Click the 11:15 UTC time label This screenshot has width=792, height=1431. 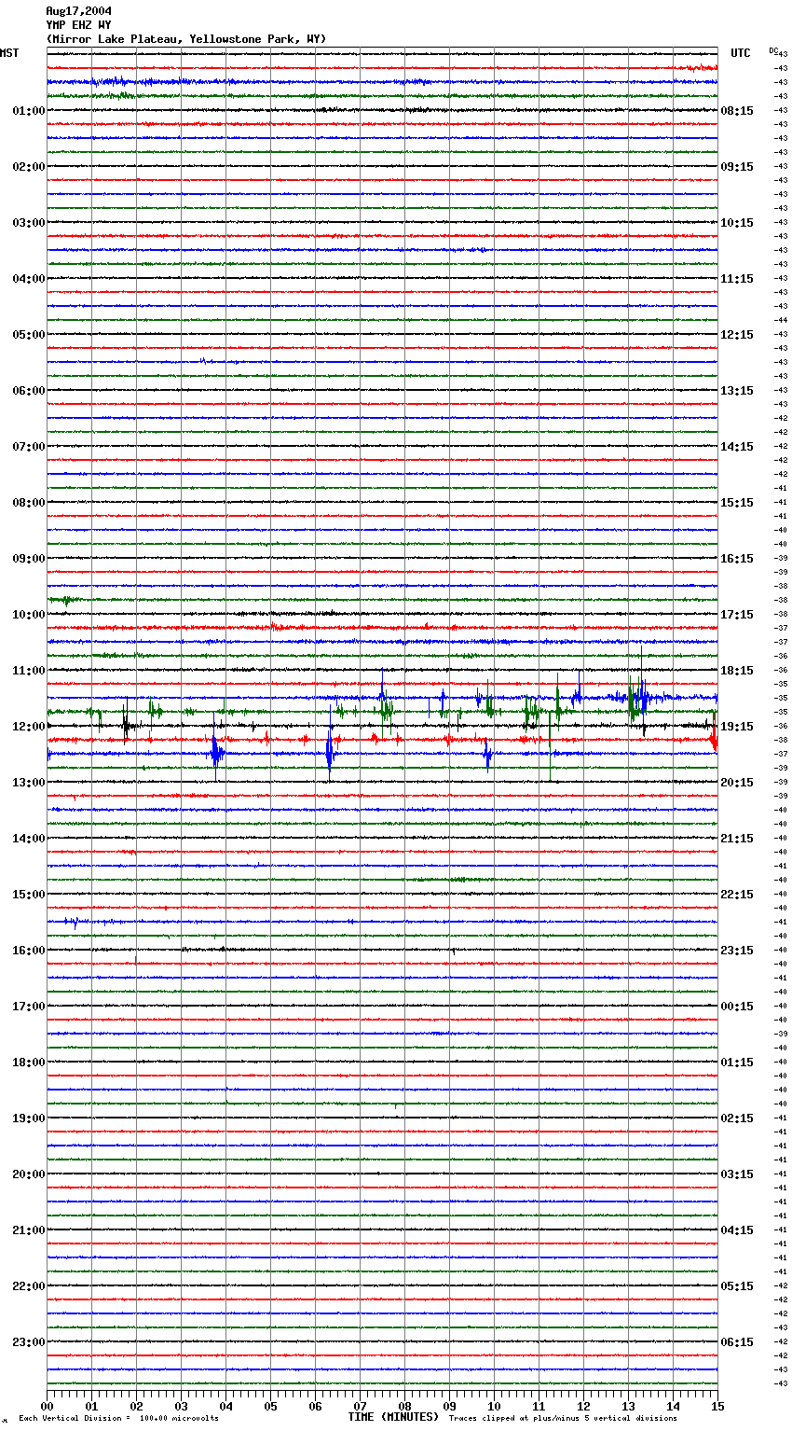(737, 279)
